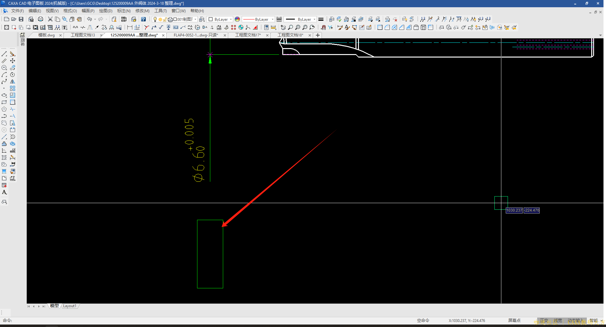Click the Cut scissors icon
606x327 pixels.
(x=50, y=19)
